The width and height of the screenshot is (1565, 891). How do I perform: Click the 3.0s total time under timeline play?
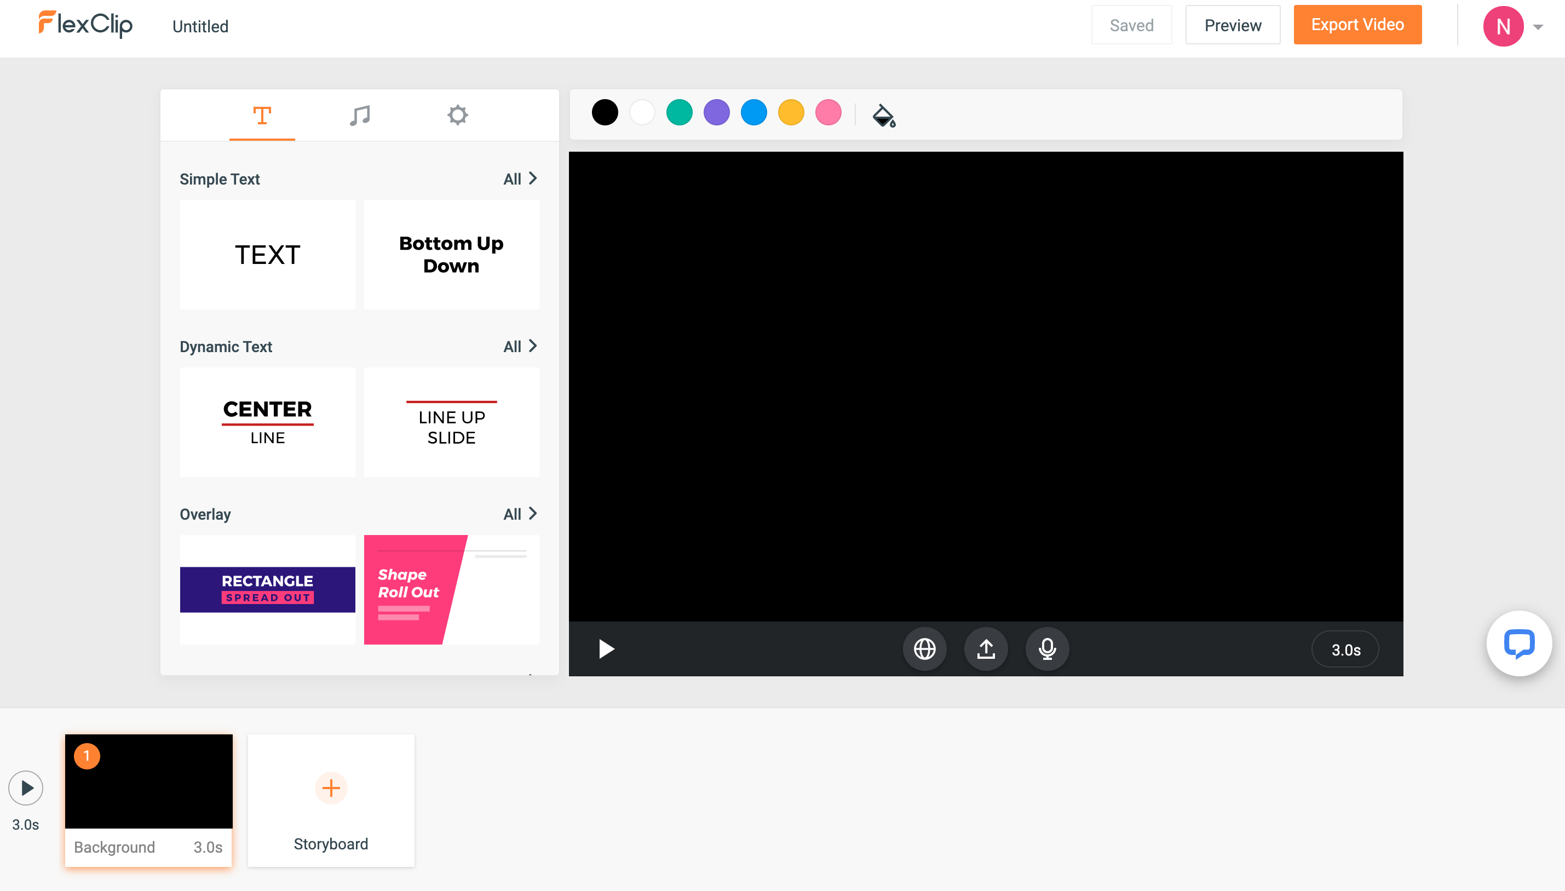pos(26,824)
